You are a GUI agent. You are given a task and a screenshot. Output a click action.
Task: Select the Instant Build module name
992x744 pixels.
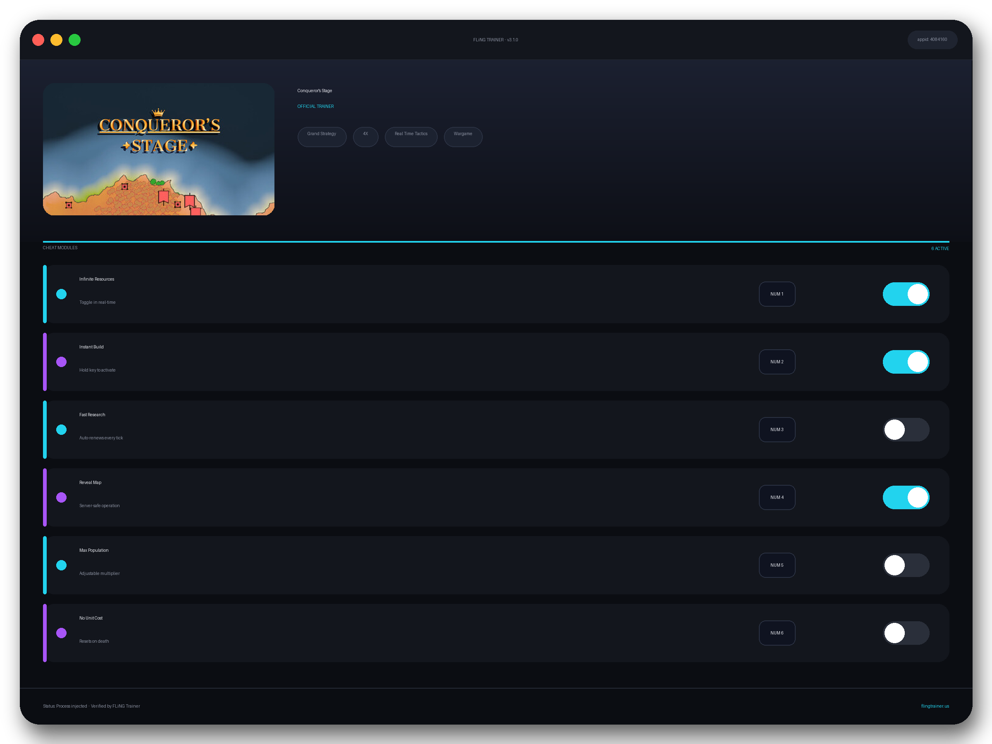coord(91,347)
